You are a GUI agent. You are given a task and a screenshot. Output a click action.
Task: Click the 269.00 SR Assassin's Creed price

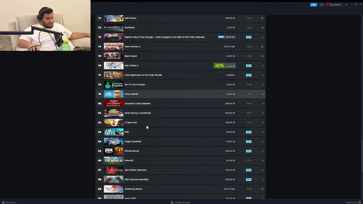click(x=230, y=103)
